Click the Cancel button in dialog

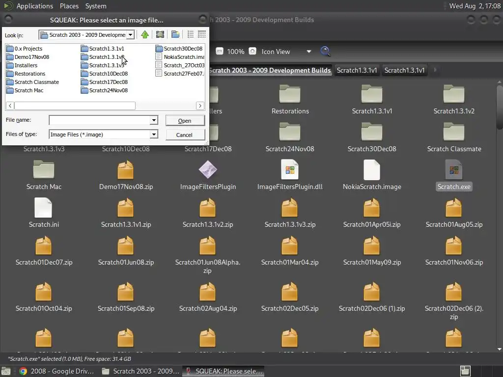pyautogui.click(x=185, y=135)
